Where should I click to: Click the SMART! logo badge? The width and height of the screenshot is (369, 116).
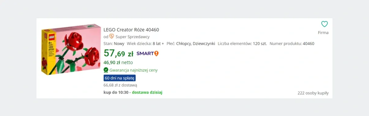pos(148,54)
